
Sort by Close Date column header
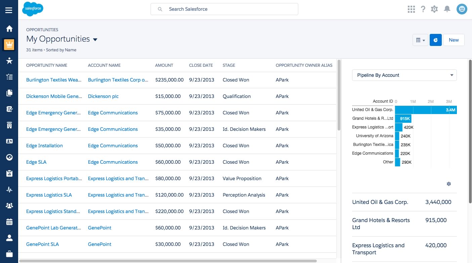201,65
